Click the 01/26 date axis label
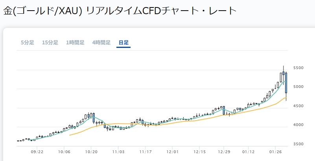The image size is (315, 161). coord(278,151)
